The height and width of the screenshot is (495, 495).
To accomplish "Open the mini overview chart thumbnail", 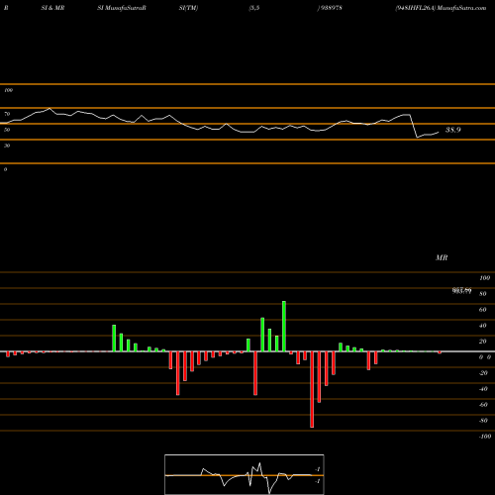I will click(245, 474).
